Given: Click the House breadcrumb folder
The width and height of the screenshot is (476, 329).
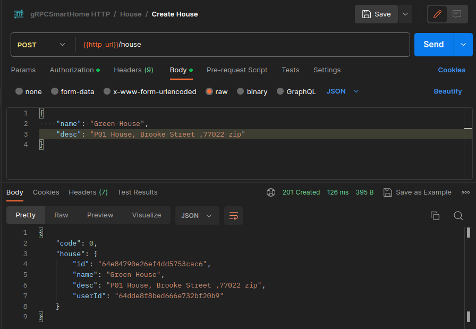Looking at the screenshot, I should tap(131, 14).
